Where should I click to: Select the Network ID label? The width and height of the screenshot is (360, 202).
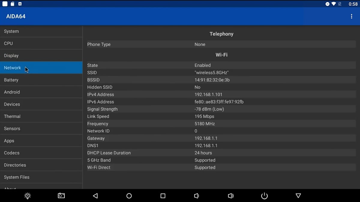tap(98, 131)
